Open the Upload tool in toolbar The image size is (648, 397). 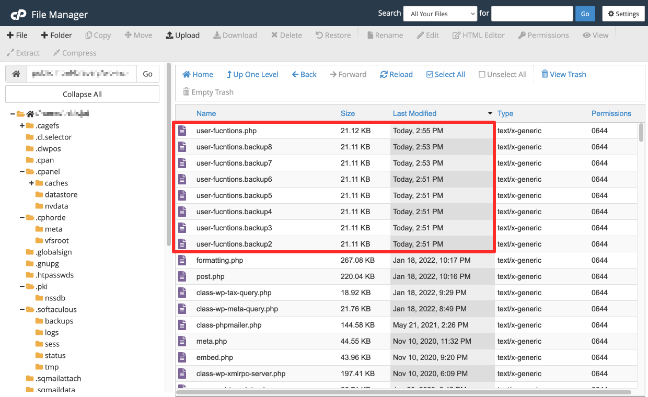click(182, 35)
